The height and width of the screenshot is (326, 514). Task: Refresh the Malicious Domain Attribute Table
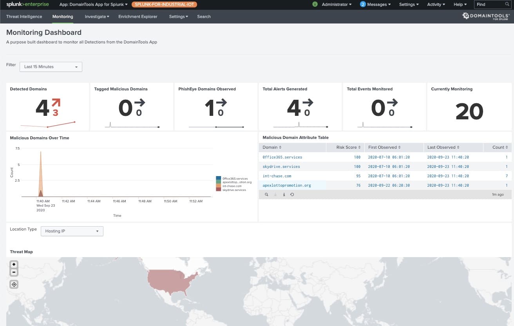pos(292,195)
